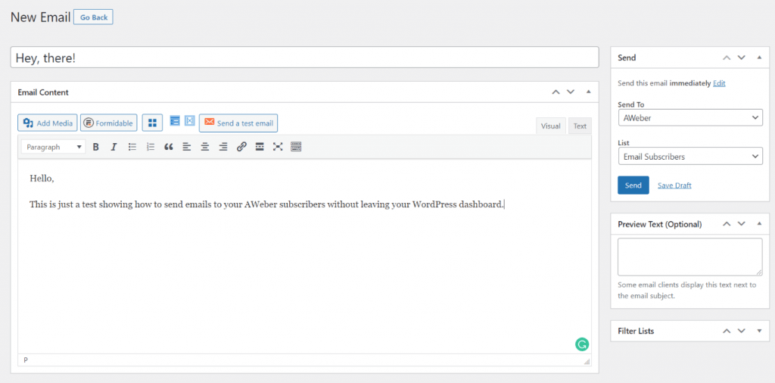Insert Read More tag
Viewport: 775px width, 383px height.
click(x=260, y=147)
